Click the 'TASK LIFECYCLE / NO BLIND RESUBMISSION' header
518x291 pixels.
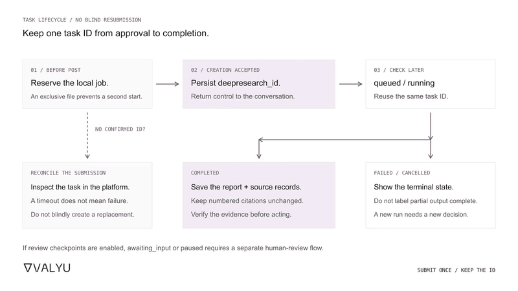[x=82, y=20]
